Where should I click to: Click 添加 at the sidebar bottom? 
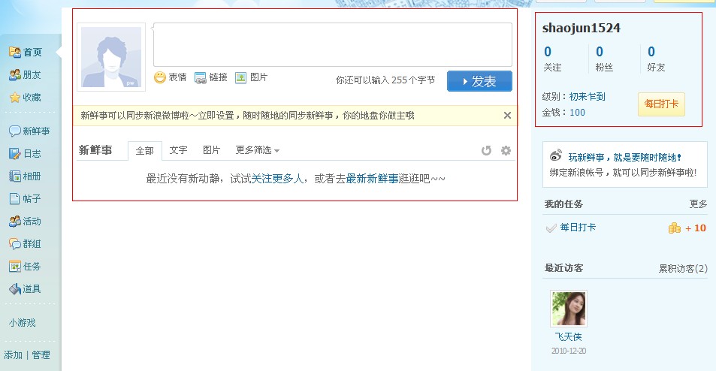point(13,354)
